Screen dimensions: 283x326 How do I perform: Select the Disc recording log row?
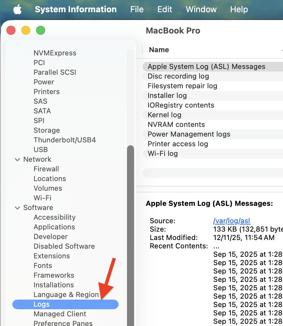(x=213, y=76)
